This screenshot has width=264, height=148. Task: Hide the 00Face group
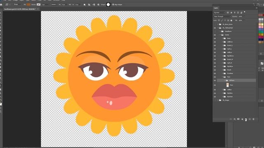click(215, 81)
